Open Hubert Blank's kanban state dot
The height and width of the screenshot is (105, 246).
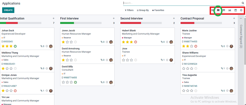[167, 42]
